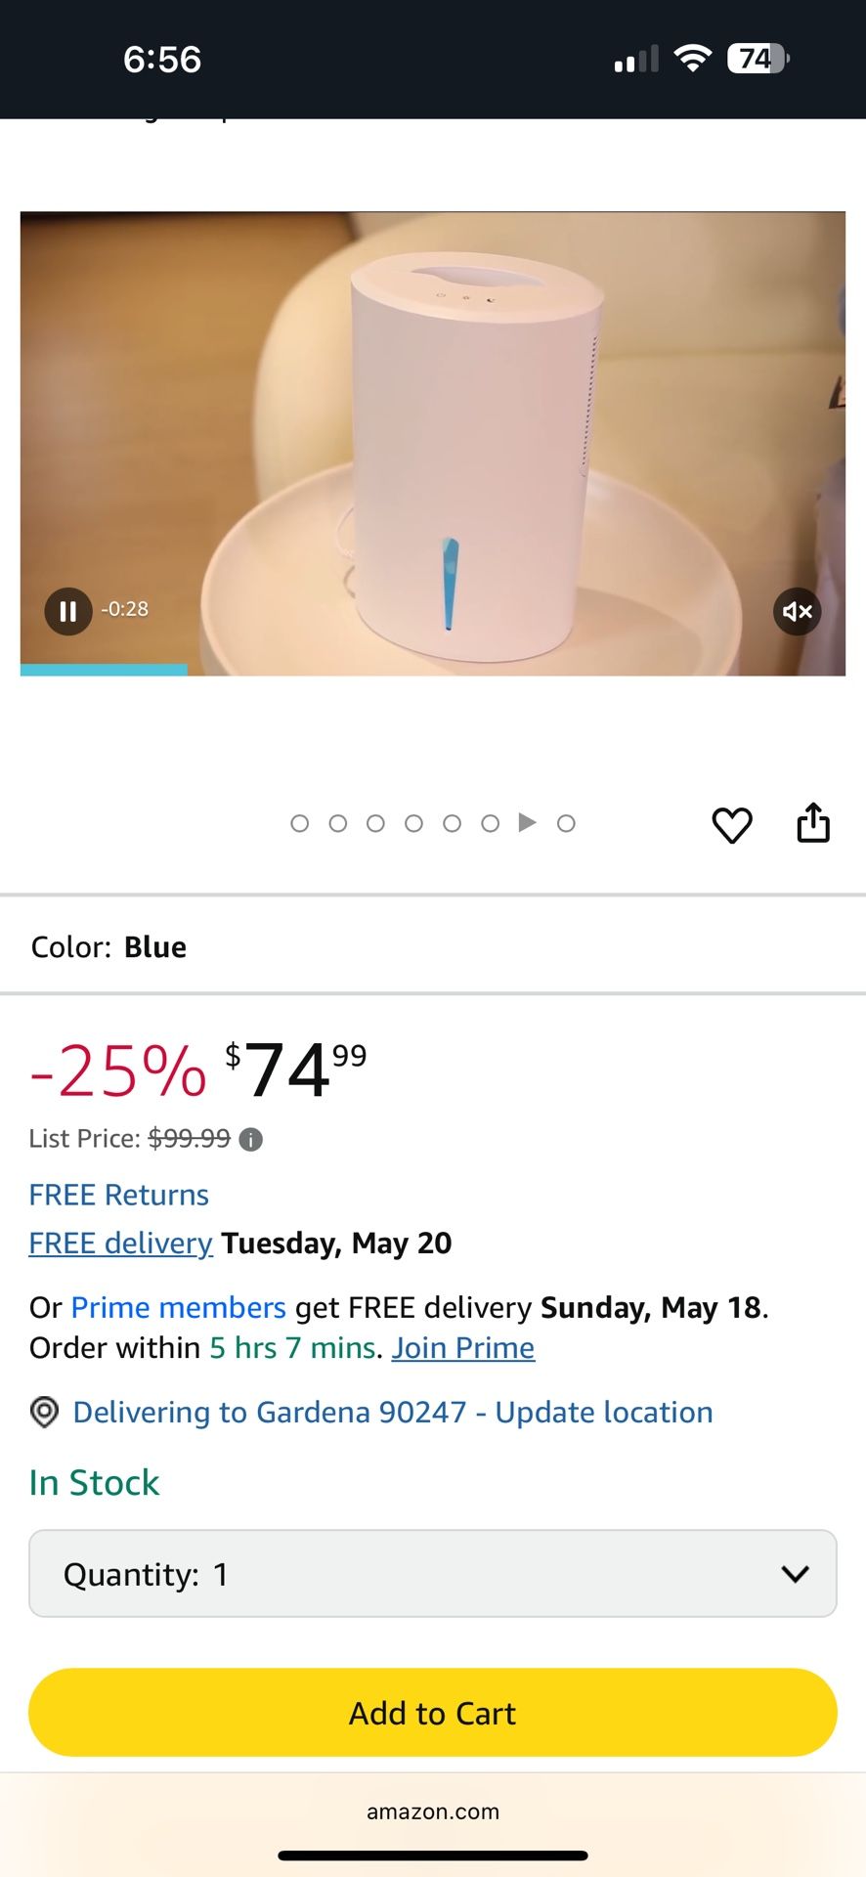Add the dehumidifier to your wish list
Viewport: 866px width, 1877px height.
click(x=732, y=823)
